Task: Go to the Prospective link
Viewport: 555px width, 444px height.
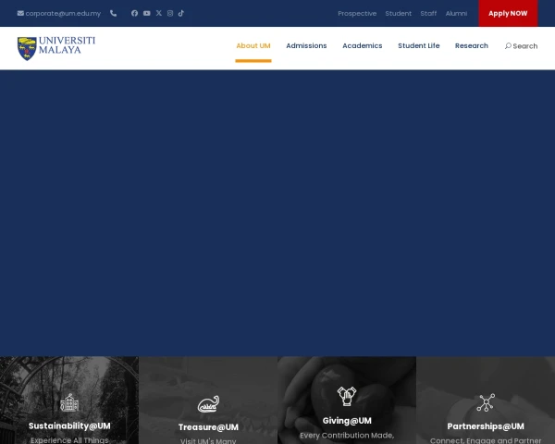Action: (357, 14)
